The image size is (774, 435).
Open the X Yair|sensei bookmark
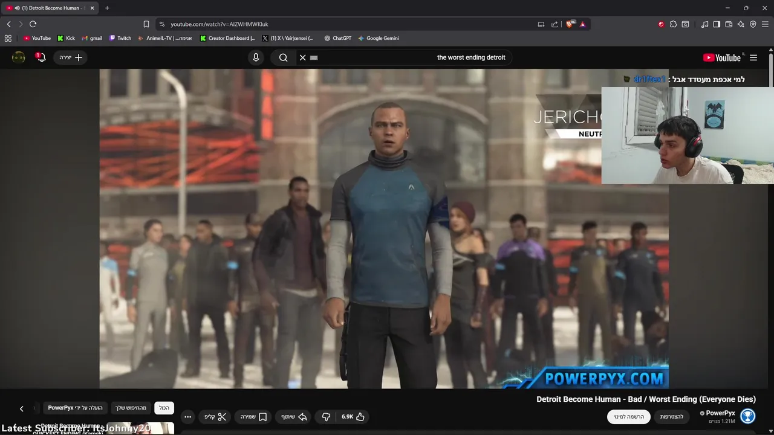click(x=288, y=38)
